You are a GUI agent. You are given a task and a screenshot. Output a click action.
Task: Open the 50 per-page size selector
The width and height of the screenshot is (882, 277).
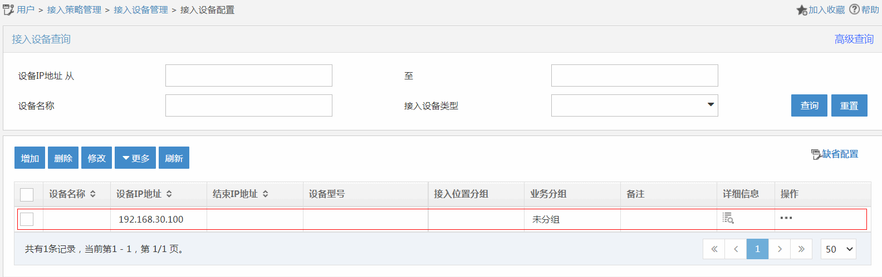tap(838, 249)
